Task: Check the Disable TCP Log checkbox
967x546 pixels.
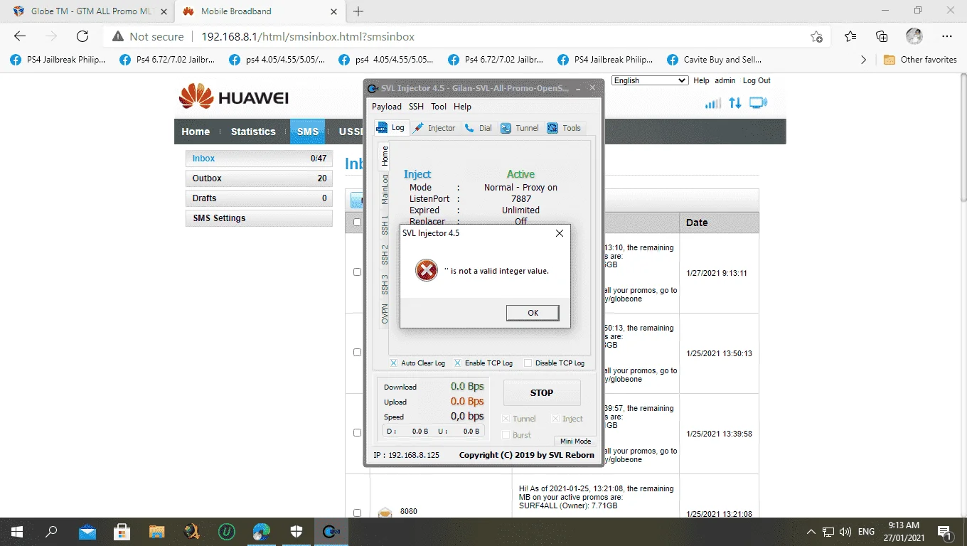Action: coord(528,363)
